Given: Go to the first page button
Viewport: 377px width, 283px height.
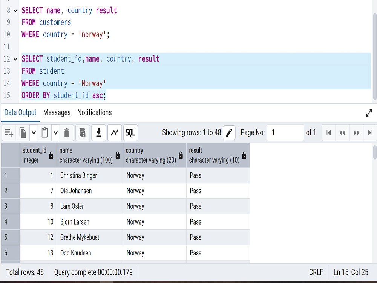Looking at the screenshot, I should (x=329, y=132).
